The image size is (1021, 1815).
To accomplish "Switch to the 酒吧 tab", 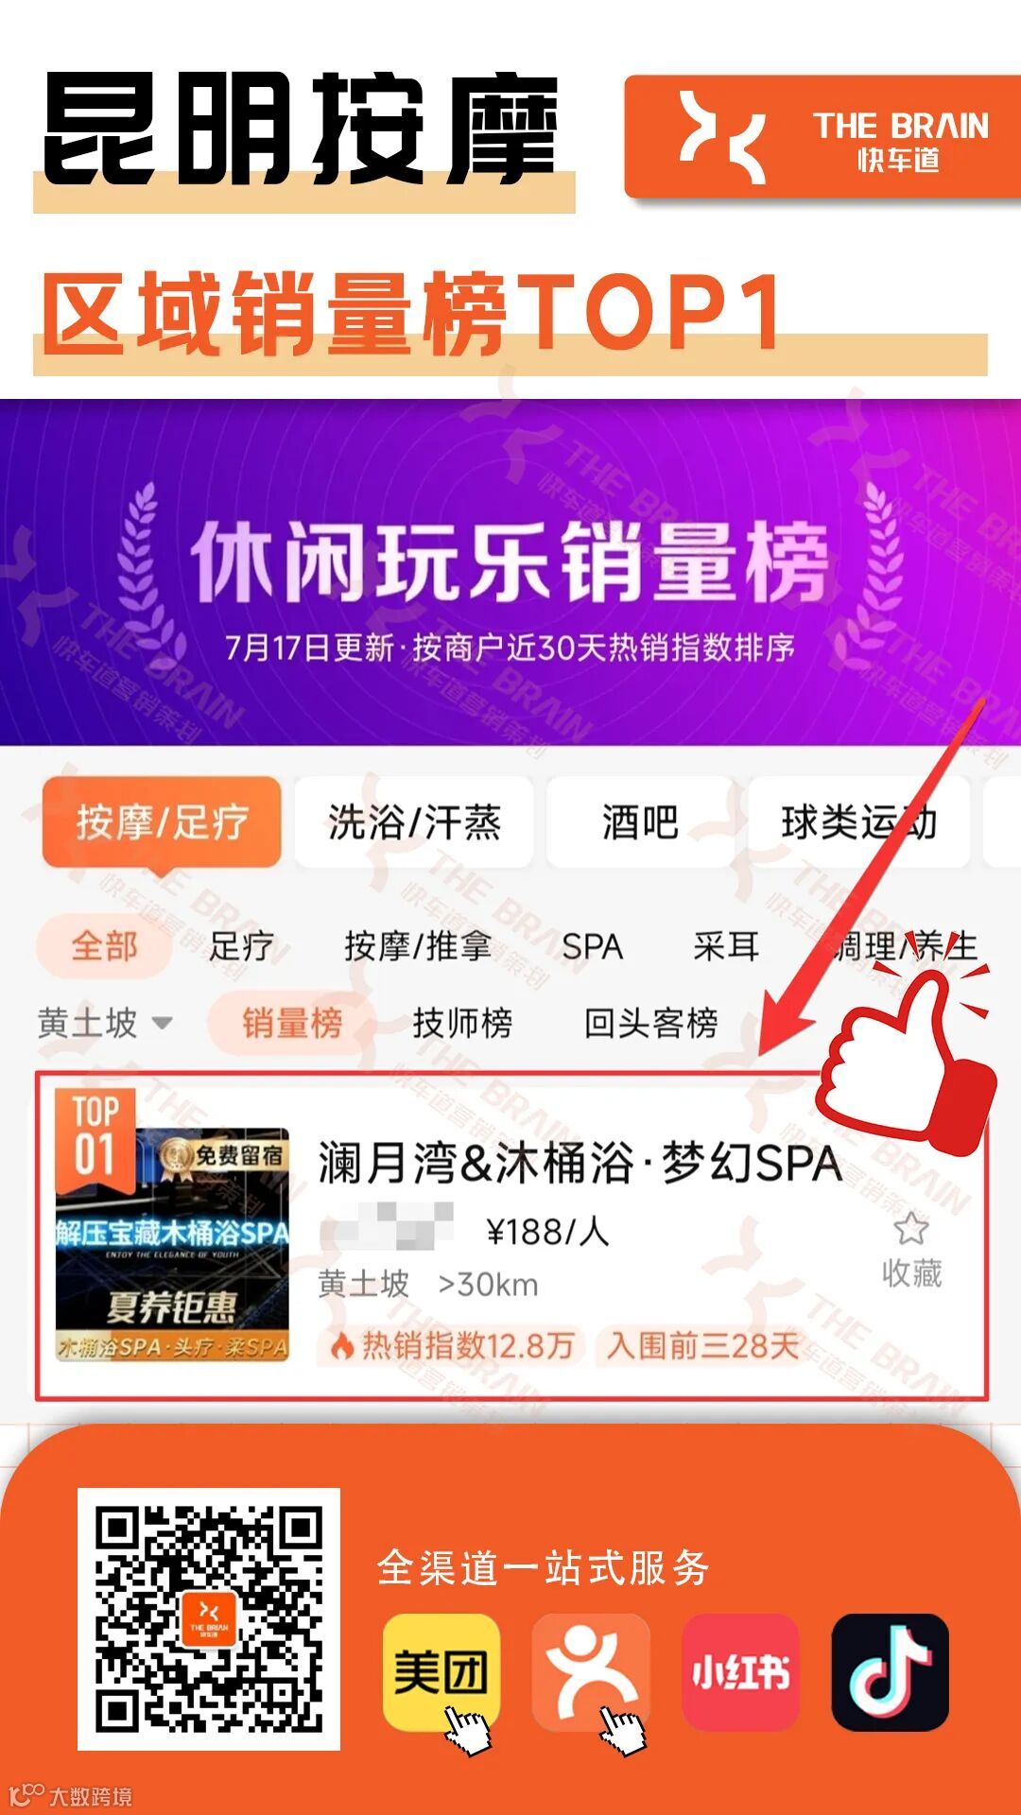I will 640,822.
